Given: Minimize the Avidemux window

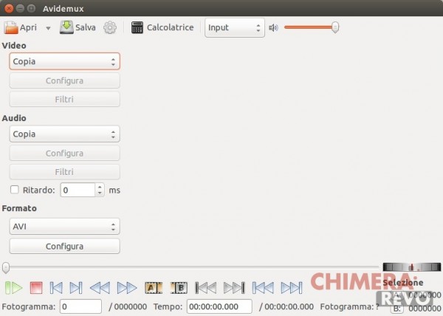Looking at the screenshot, I should 20,8.
